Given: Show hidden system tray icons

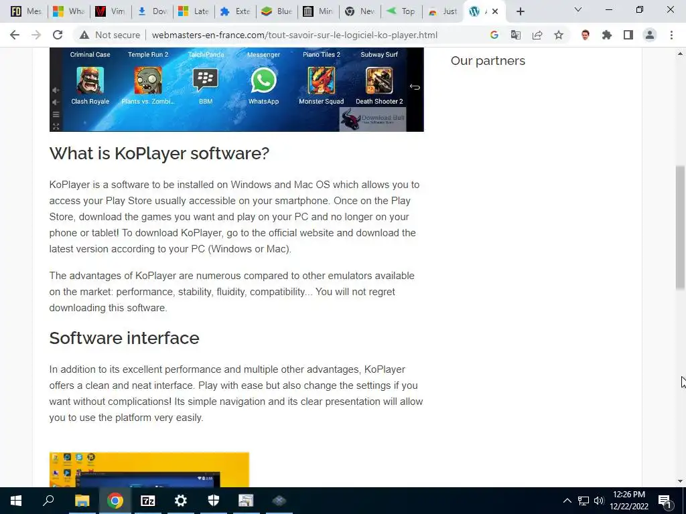Looking at the screenshot, I should coord(567,501).
